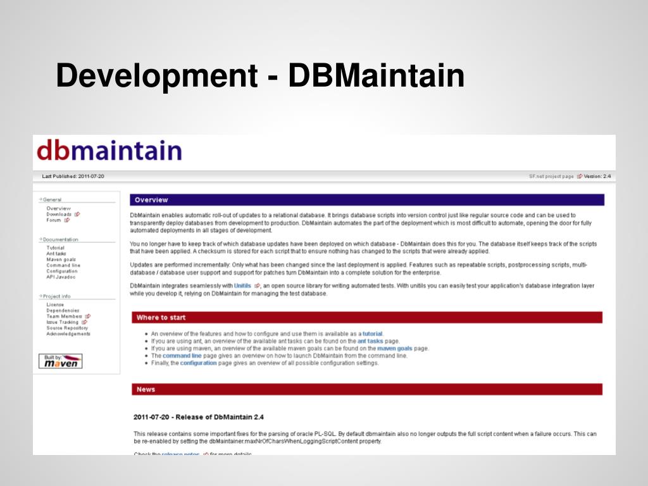Click the external-link icon beside SF.net project page
This screenshot has width=648, height=486.
580,177
